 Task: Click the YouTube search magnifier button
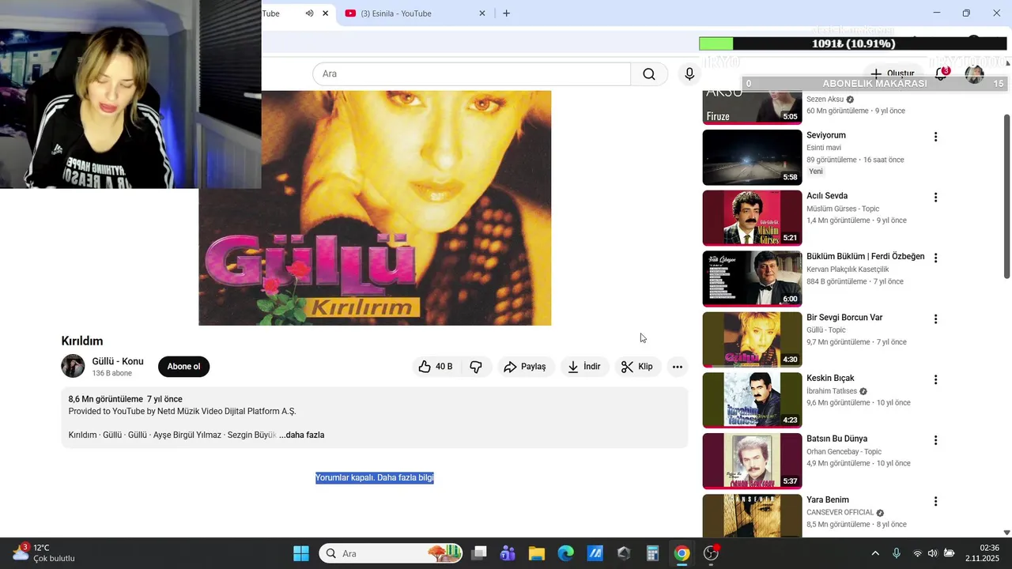[x=649, y=73]
